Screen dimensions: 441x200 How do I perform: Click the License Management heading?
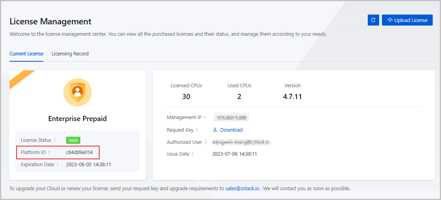(50, 22)
